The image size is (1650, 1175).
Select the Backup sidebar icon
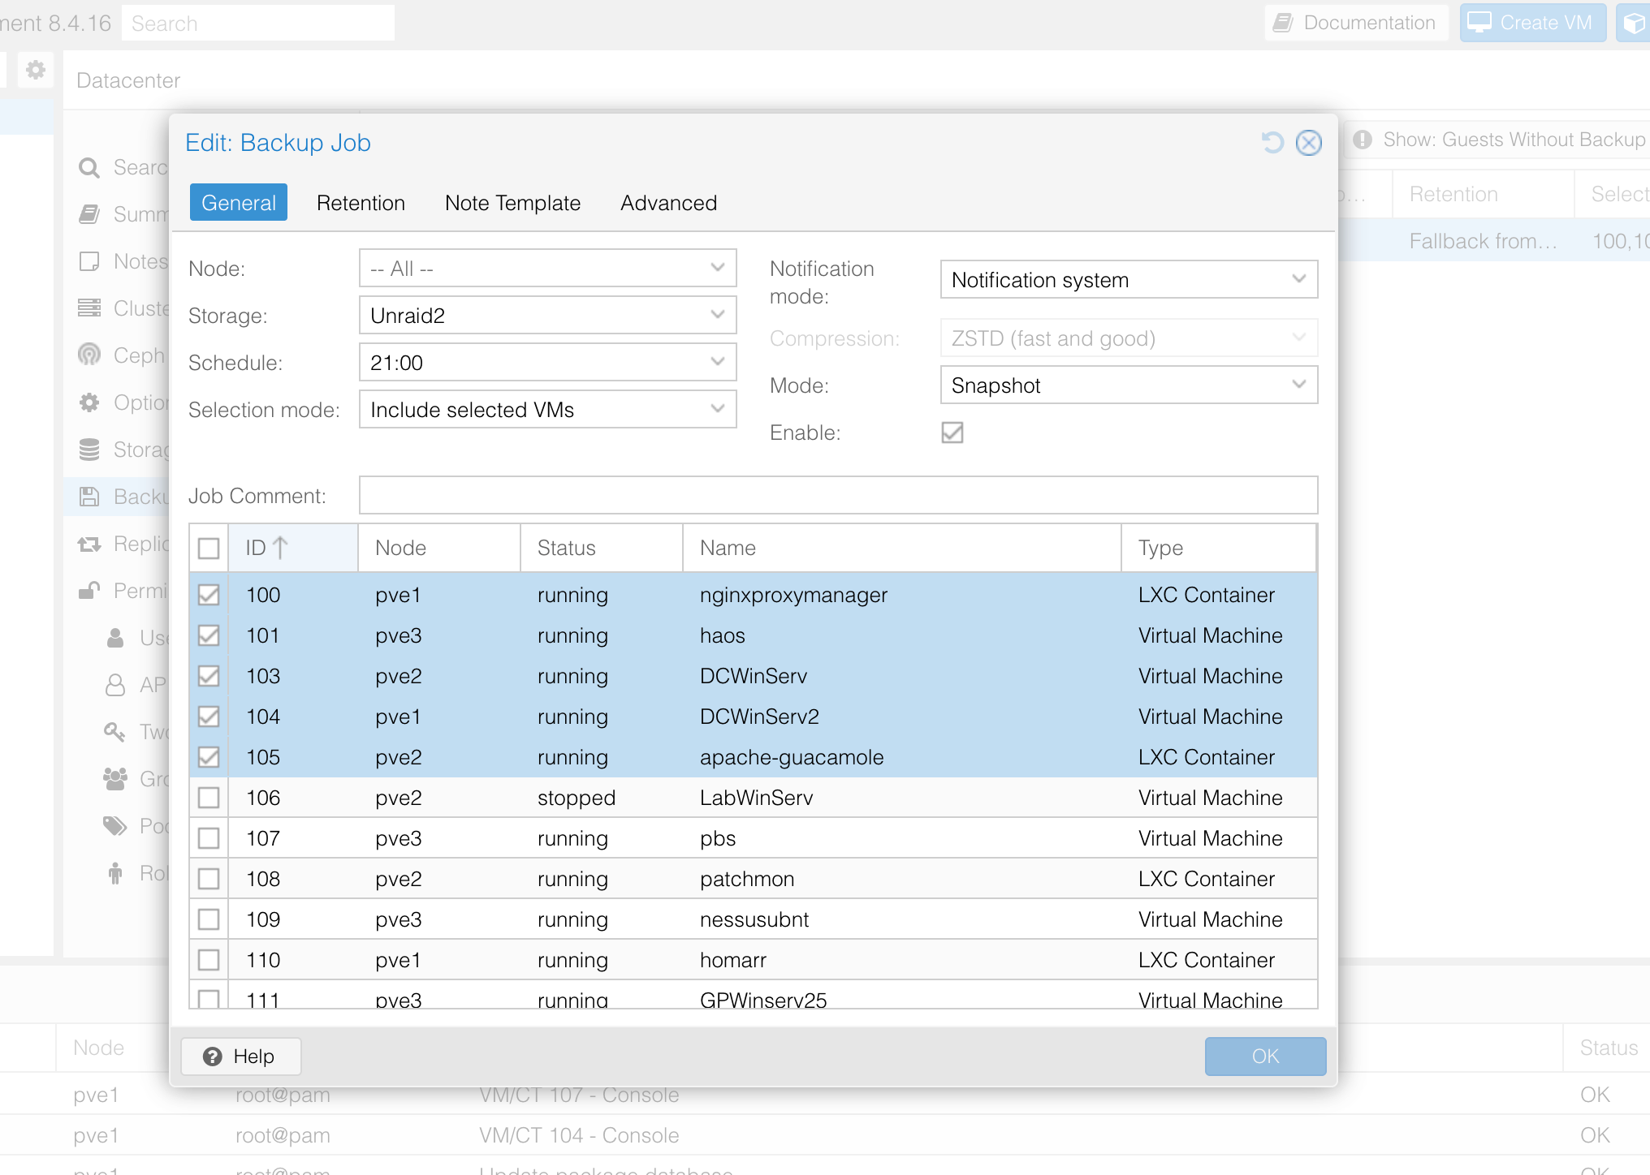(x=89, y=497)
